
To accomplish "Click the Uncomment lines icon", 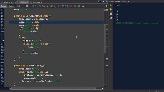I will coord(83,6).
